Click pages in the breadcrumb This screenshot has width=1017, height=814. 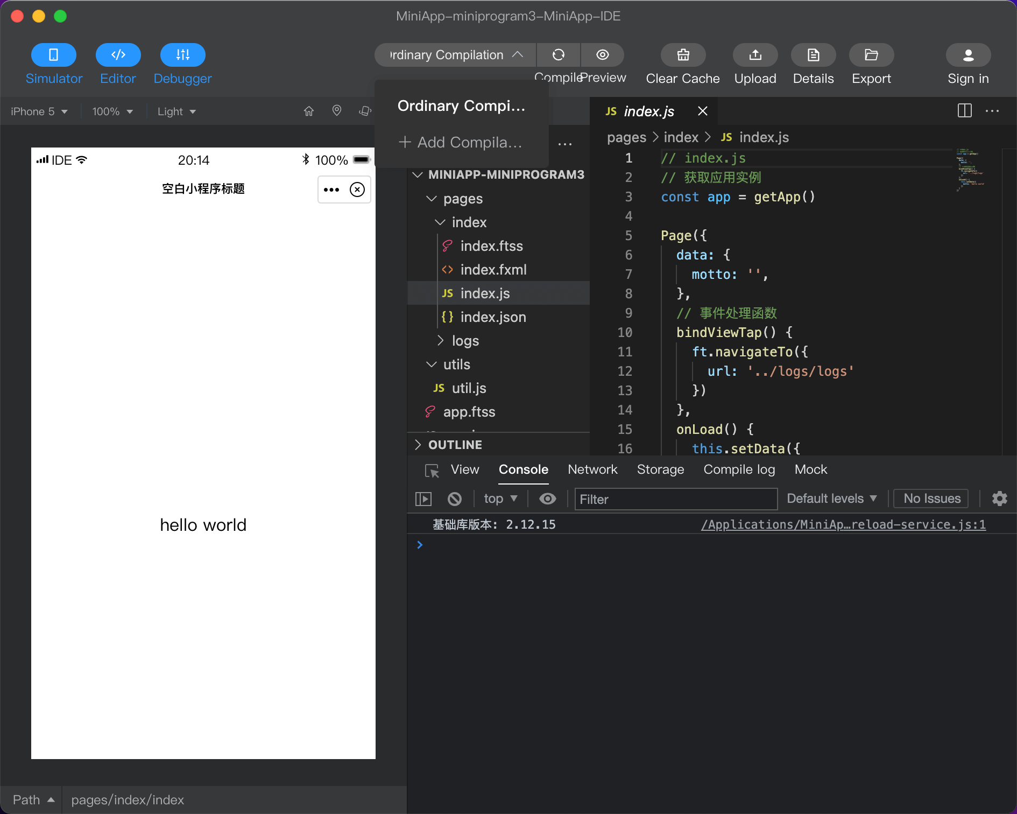[x=626, y=137]
